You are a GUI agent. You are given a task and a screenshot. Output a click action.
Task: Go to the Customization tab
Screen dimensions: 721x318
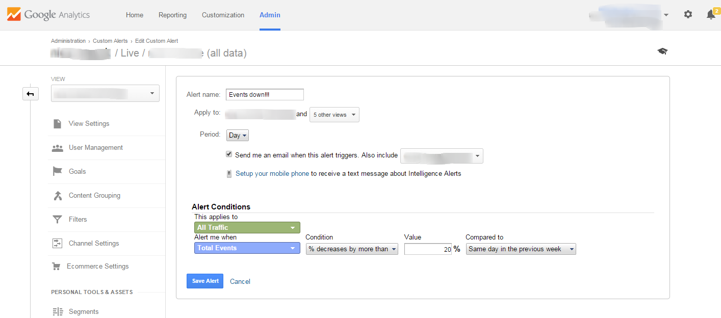[x=223, y=15]
